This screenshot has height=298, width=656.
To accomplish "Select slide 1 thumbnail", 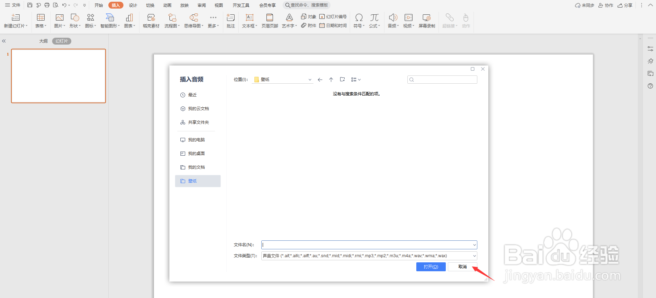I will point(59,76).
